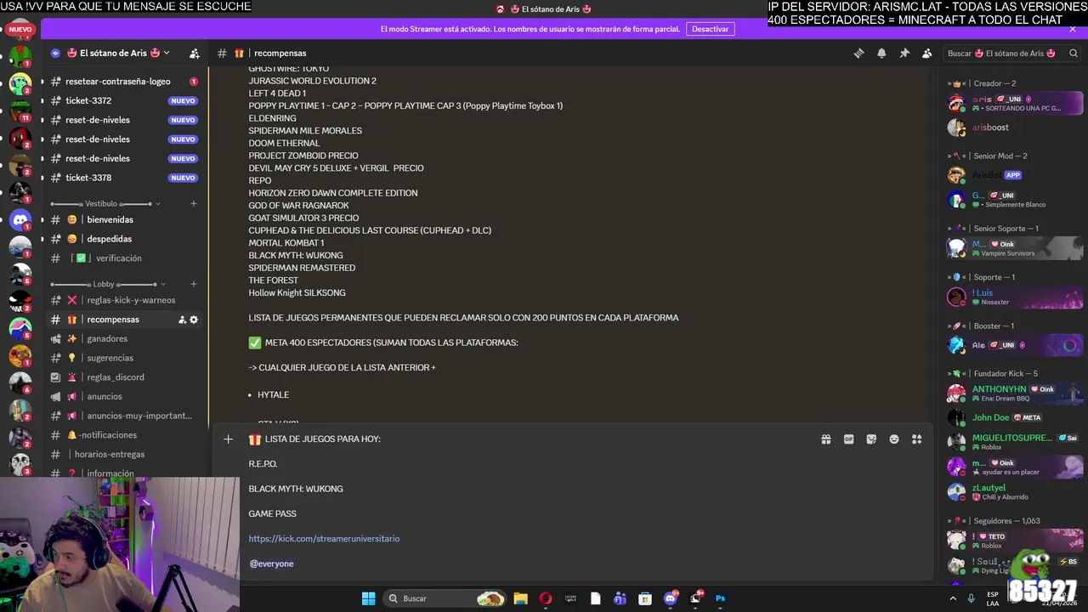This screenshot has width=1088, height=612.
Task: Collapse the Senior Mod role group
Action: tap(989, 156)
